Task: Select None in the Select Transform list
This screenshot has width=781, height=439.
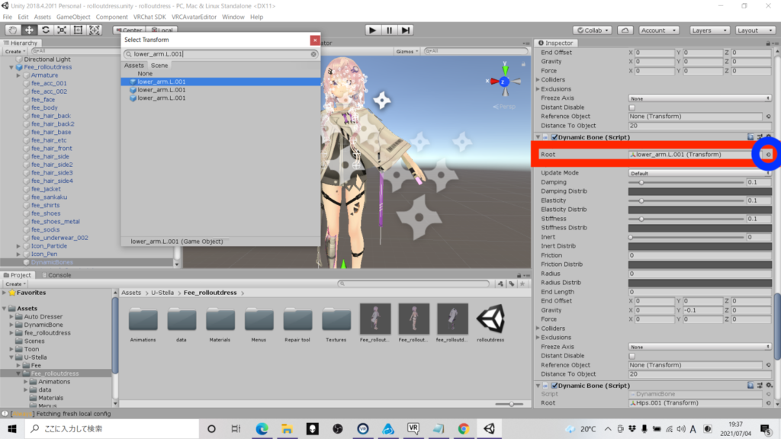Action: tap(145, 74)
